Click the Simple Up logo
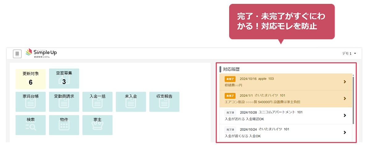This screenshot has height=145, width=370. click(41, 53)
